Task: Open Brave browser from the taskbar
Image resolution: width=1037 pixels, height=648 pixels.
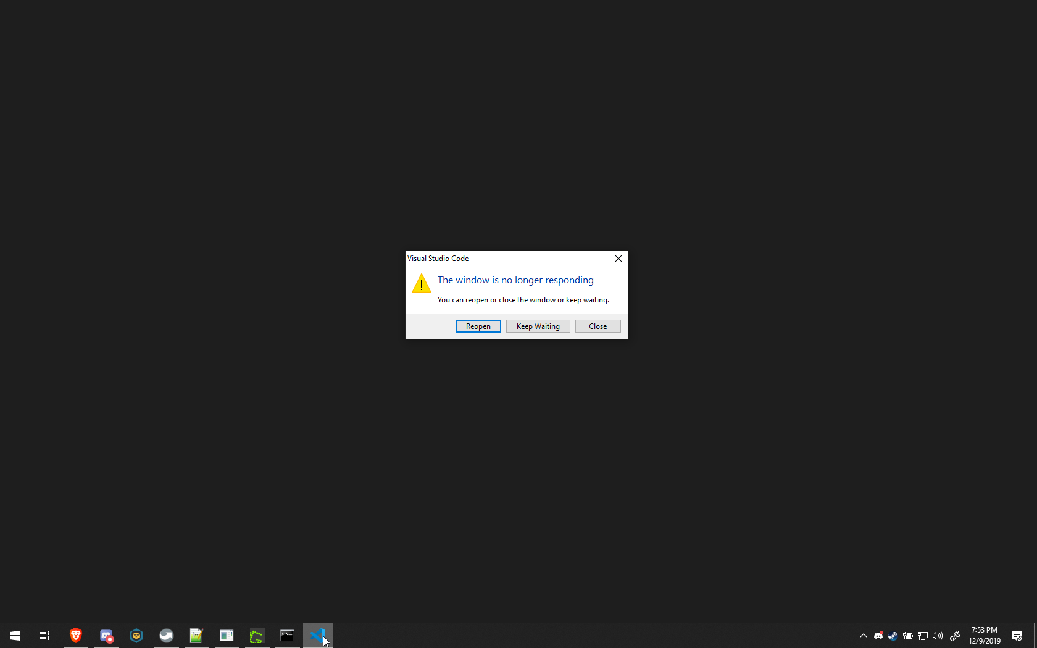Action: point(75,636)
